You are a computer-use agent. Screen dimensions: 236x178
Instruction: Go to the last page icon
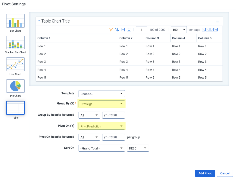(216, 30)
